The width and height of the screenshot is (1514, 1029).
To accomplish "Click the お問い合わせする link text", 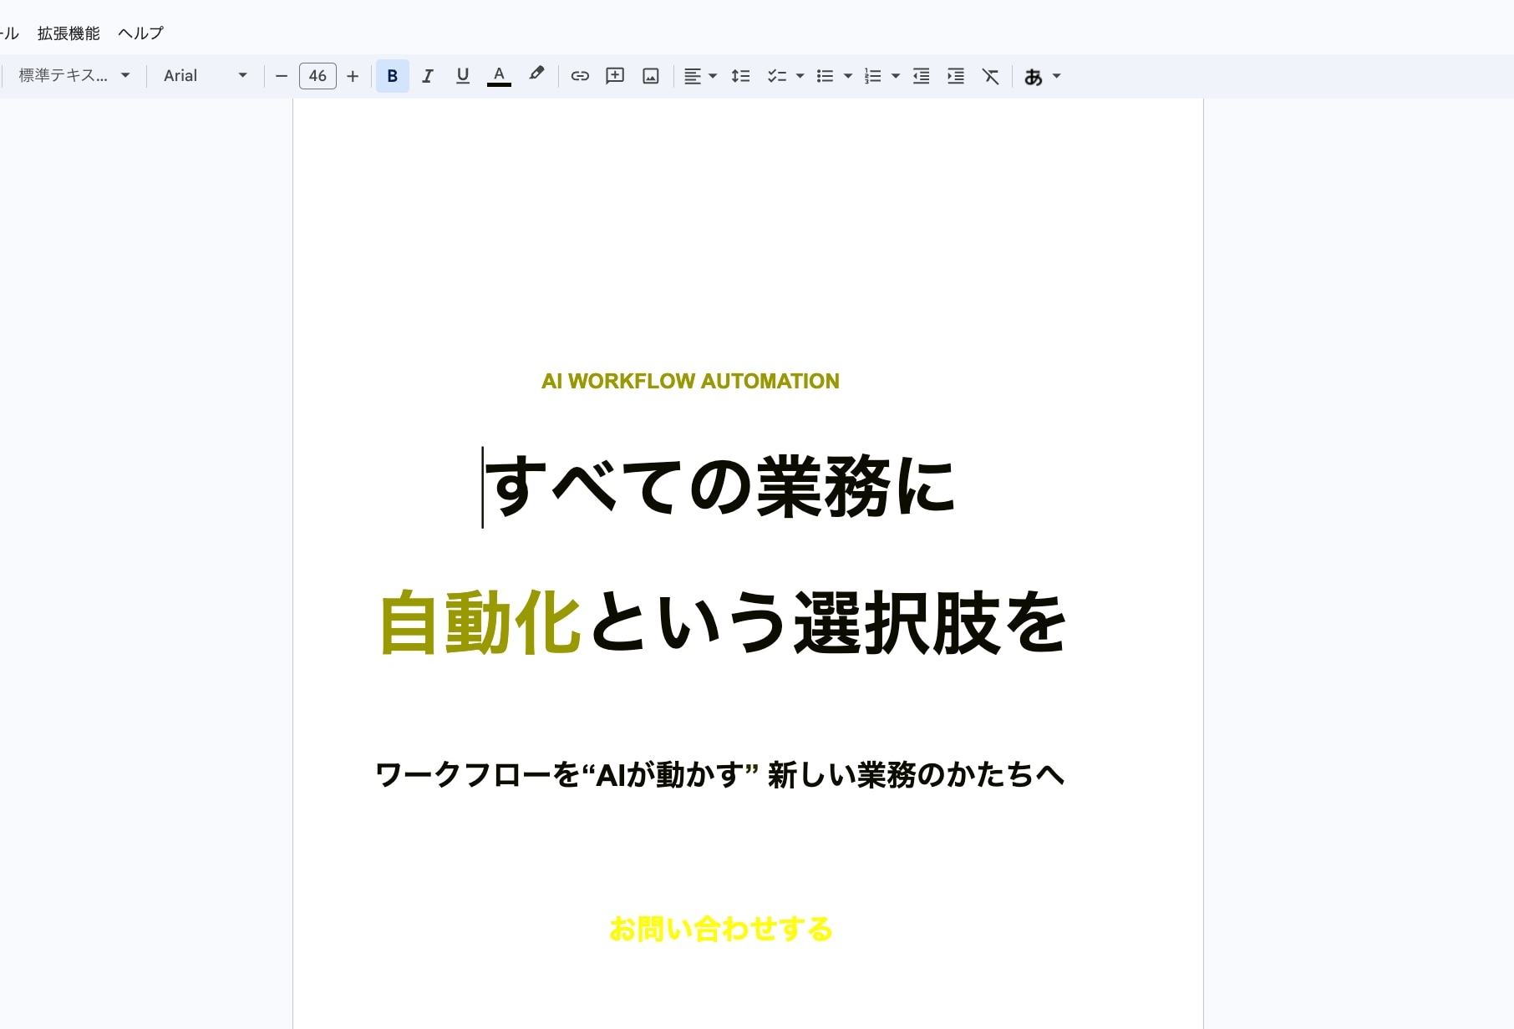I will tap(719, 929).
